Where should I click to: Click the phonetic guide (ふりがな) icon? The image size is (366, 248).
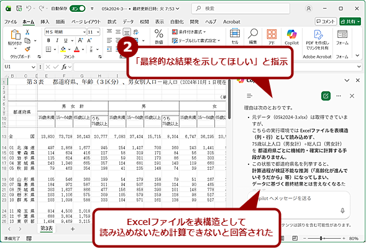point(91,49)
